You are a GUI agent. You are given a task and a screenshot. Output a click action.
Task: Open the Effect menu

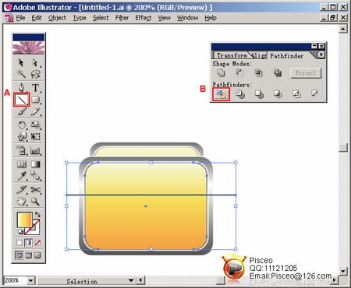click(x=143, y=18)
